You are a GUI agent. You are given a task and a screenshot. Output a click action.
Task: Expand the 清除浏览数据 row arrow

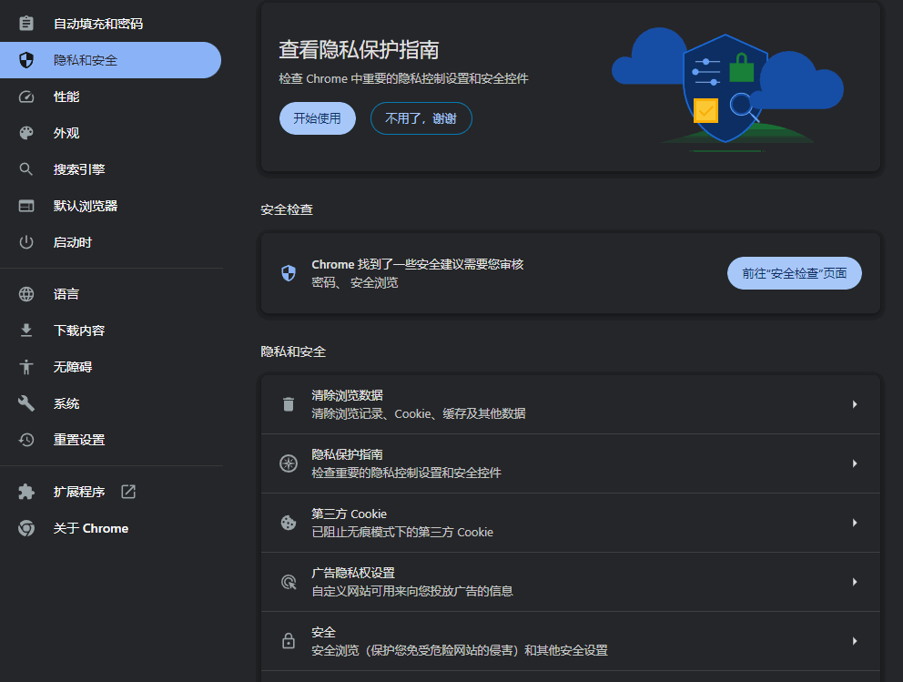tap(855, 404)
